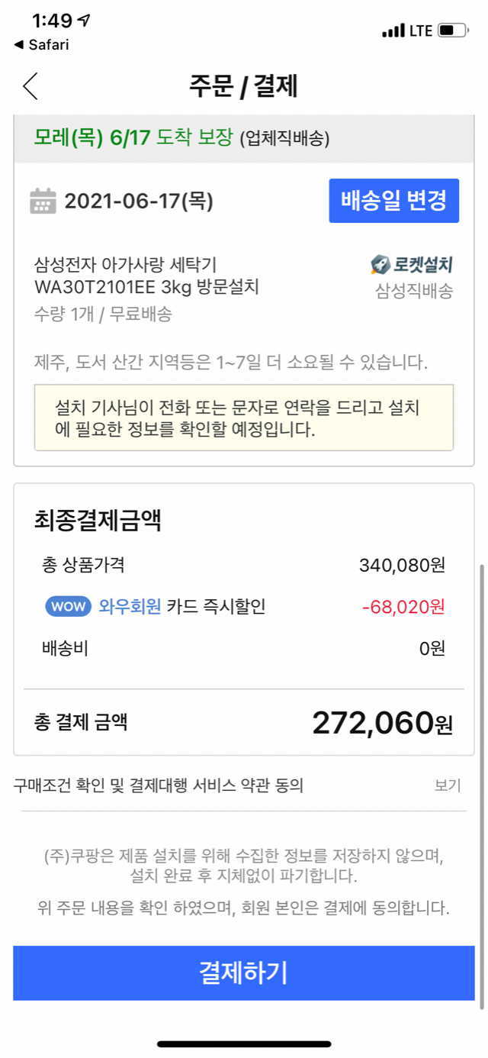This screenshot has height=1058, width=488.
Task: Expand 구매조건 확인 및 결제대행 서비스 약관 row
Action: tap(159, 785)
